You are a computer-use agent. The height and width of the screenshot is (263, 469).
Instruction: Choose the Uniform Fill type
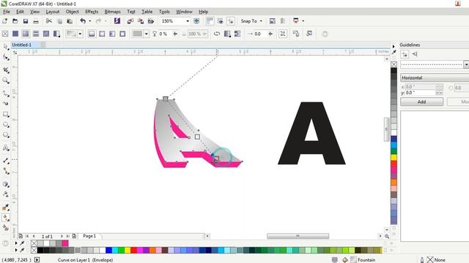pyautogui.click(x=15, y=34)
